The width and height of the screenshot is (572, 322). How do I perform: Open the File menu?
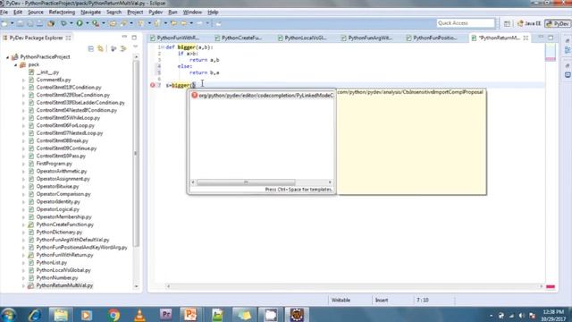pyautogui.click(x=4, y=12)
